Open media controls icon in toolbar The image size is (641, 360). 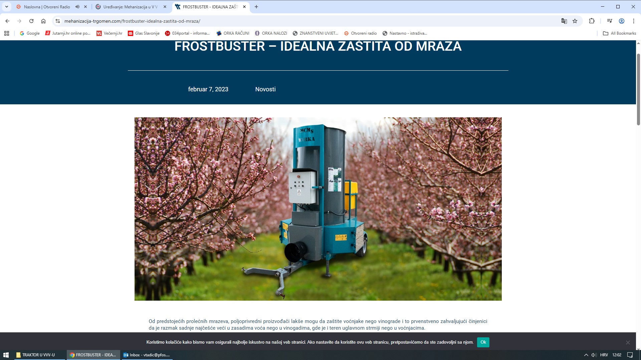(610, 21)
